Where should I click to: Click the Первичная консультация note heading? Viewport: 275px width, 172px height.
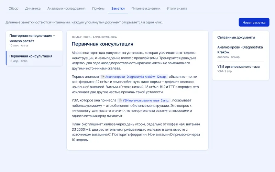click(102, 44)
